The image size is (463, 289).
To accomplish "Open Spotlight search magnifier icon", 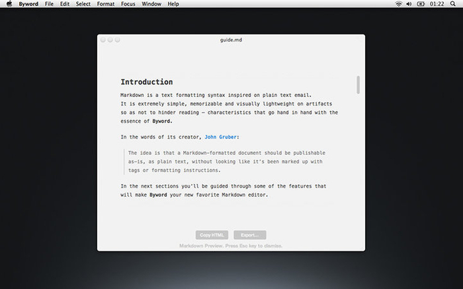I will [x=452, y=4].
